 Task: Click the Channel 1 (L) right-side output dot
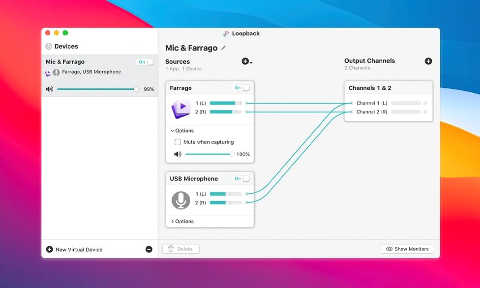click(x=425, y=103)
